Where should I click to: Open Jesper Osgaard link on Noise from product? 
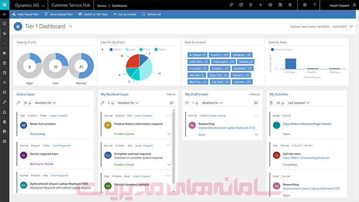(x=58, y=115)
